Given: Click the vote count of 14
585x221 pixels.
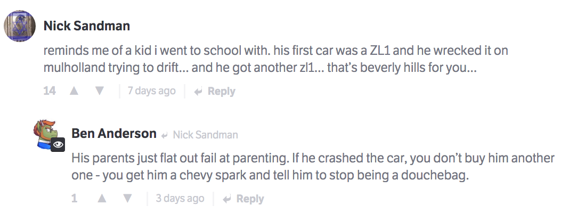Looking at the screenshot, I should pos(50,91).
